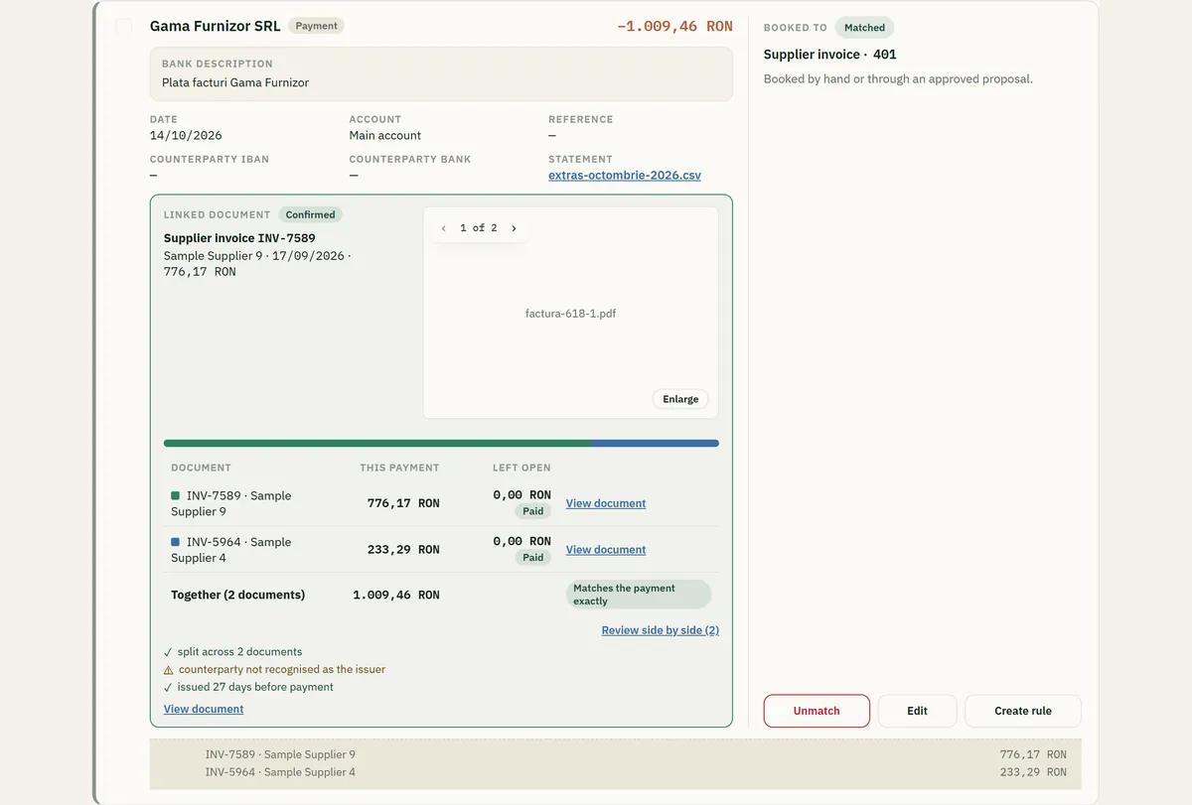Screen dimensions: 1192x805
Task: Select the -1.009,46 RON amount
Action: pyautogui.click(x=674, y=27)
